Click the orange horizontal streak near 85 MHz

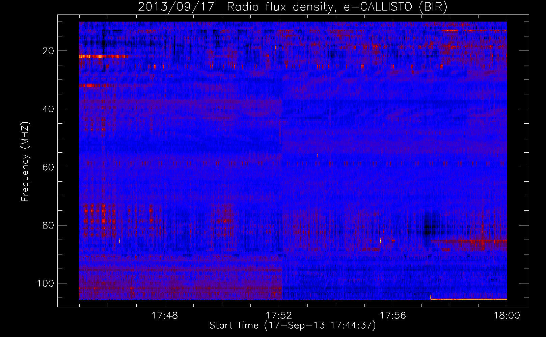tap(469, 241)
